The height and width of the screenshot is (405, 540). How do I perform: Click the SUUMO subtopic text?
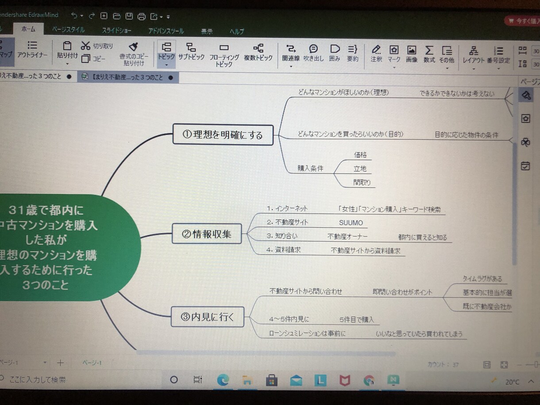351,223
